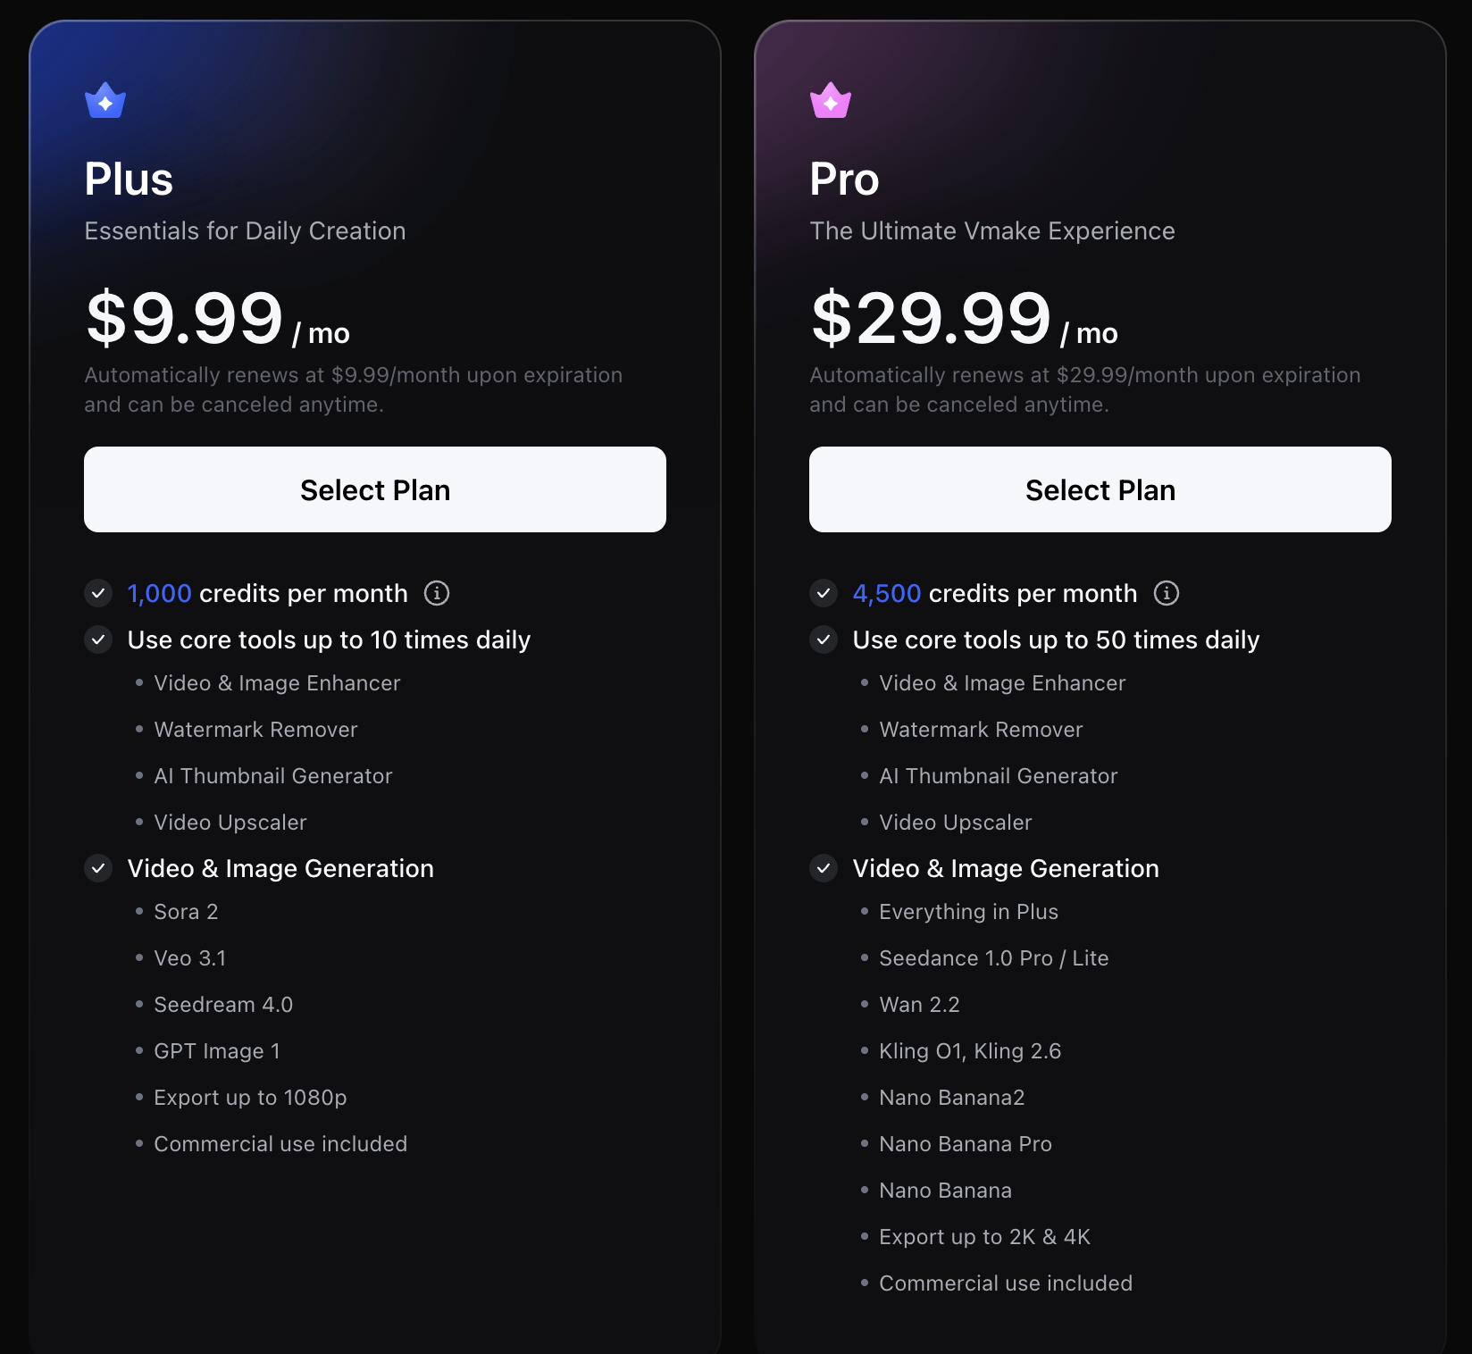Click the Pro plan title heading
1472x1354 pixels.
coord(844,180)
